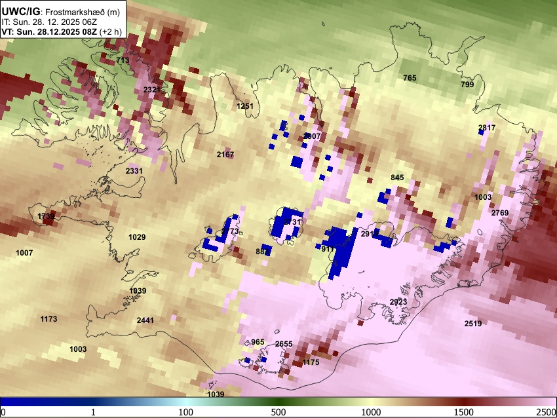Click the map value 2655
Image resolution: width=557 pixels, height=418 pixels.
pos(284,344)
